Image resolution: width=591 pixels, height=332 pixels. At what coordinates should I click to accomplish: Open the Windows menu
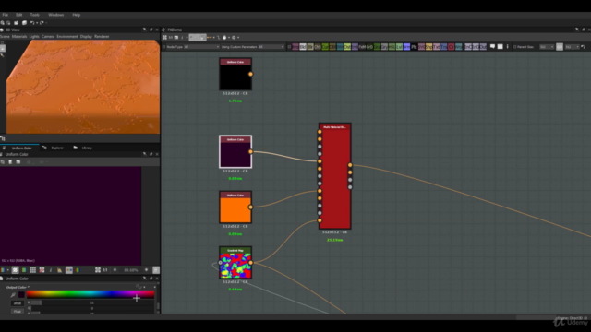pos(55,15)
